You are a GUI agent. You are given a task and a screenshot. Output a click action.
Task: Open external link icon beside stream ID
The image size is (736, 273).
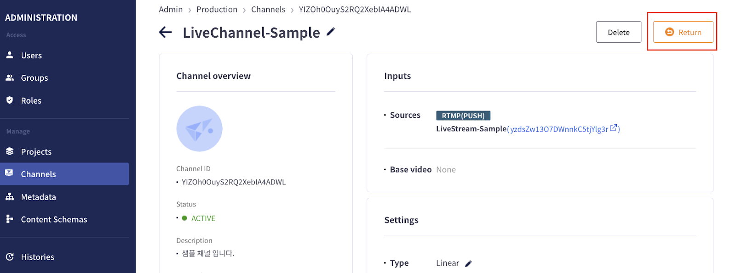613,128
